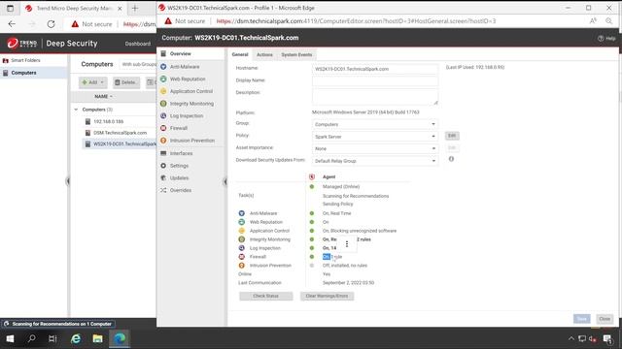Open the Asset Importance dropdown
Viewport: 622px width, 349px height.
[375, 148]
